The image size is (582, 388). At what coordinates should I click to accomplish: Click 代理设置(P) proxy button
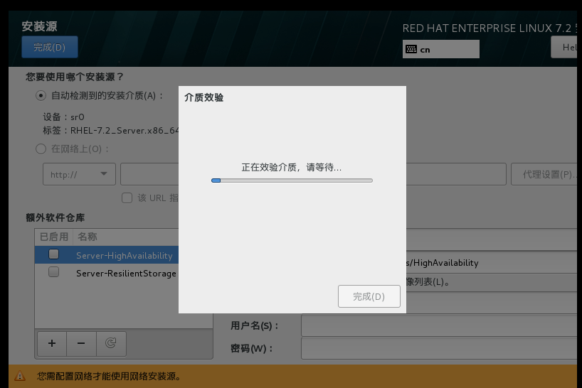click(546, 174)
